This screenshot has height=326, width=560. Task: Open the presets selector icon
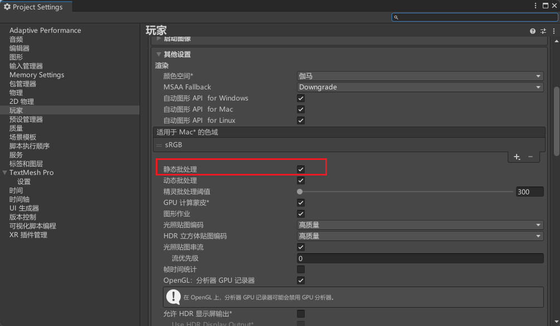point(543,32)
